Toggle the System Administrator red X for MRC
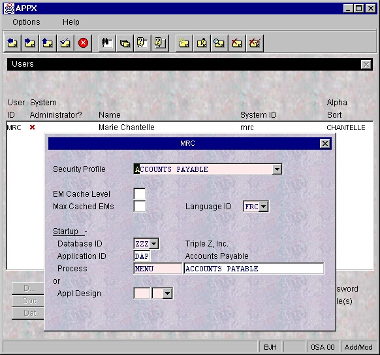Screen dimensions: 380x355 pos(32,127)
